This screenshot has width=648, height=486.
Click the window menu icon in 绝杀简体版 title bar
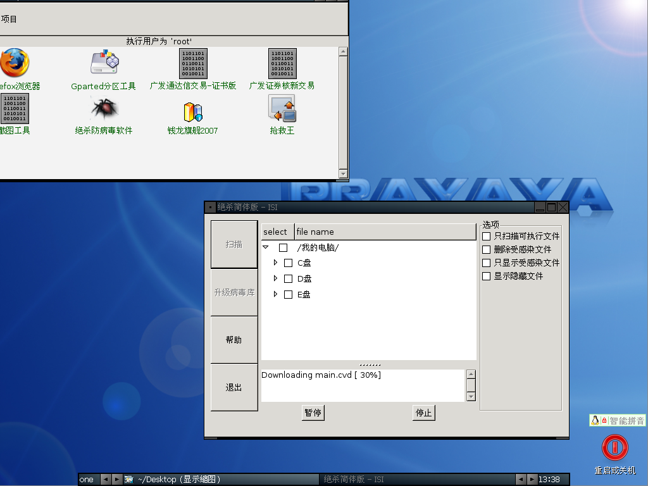click(x=210, y=207)
